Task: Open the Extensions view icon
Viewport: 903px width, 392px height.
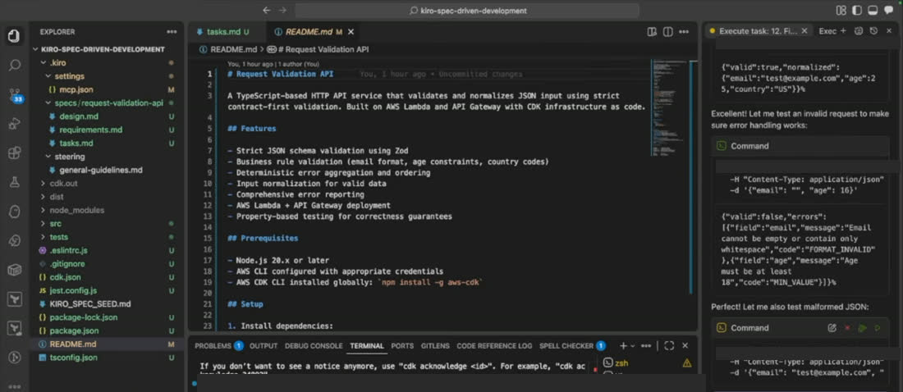Action: [x=15, y=153]
